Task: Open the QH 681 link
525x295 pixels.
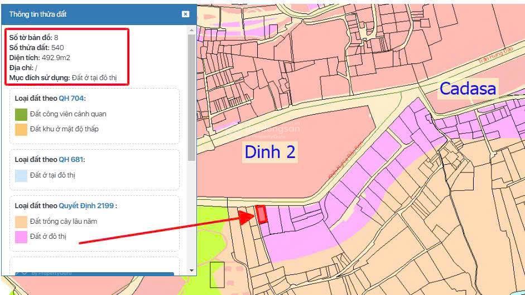Action: pos(71,159)
